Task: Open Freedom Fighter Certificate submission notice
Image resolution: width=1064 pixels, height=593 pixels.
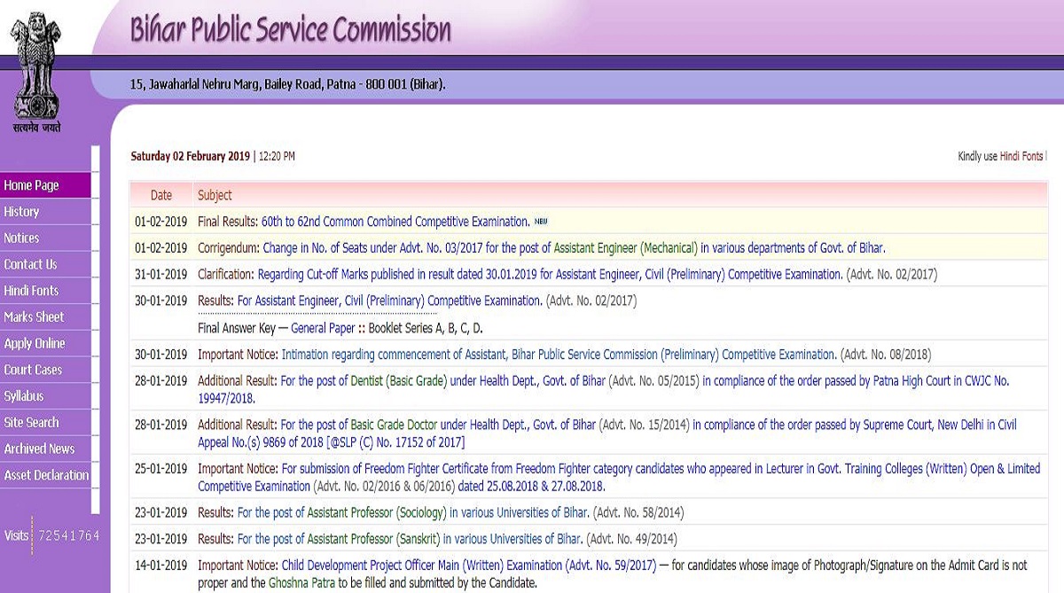Action: pyautogui.click(x=618, y=476)
